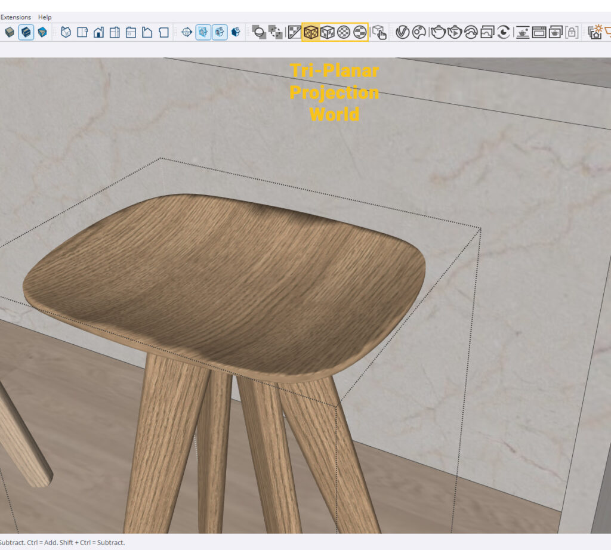Launch V-Ray interactive render

point(455,32)
